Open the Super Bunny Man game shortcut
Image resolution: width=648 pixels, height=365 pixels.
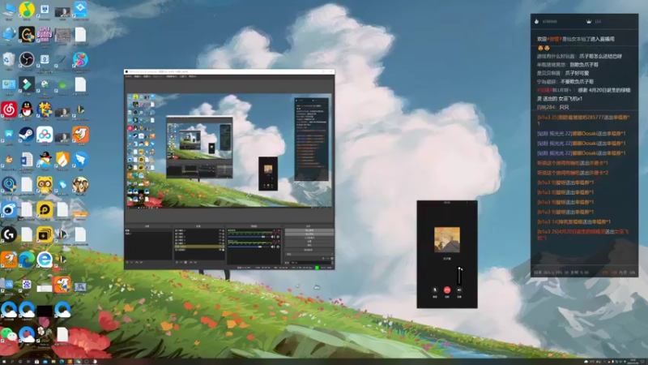(45, 35)
